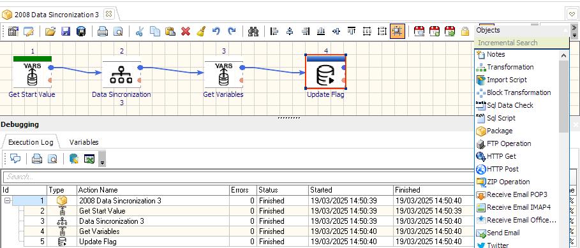This screenshot has height=248, width=580.
Task: Click the align vertical centers icon
Action: click(336, 31)
